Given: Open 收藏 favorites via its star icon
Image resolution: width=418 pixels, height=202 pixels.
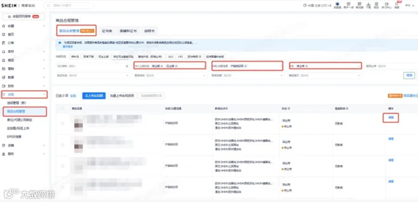Looking at the screenshot, I should (3, 26).
